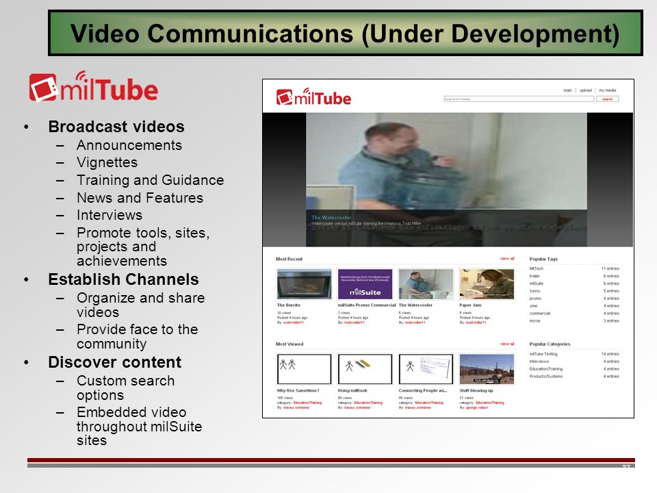Open the Stuff blowing up thumbnail
This screenshot has height=493, width=657.
coord(487,369)
